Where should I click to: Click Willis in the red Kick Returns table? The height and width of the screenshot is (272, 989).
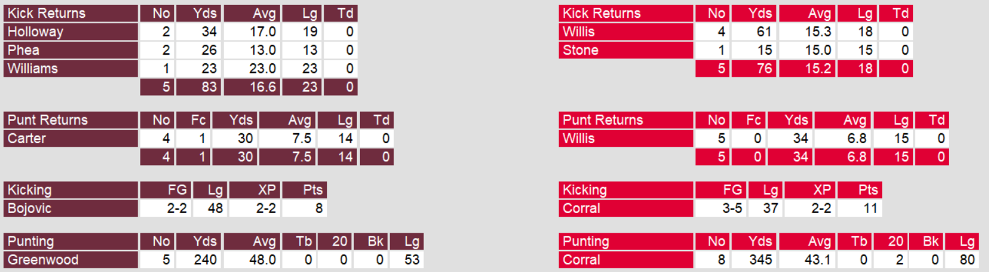579,32
